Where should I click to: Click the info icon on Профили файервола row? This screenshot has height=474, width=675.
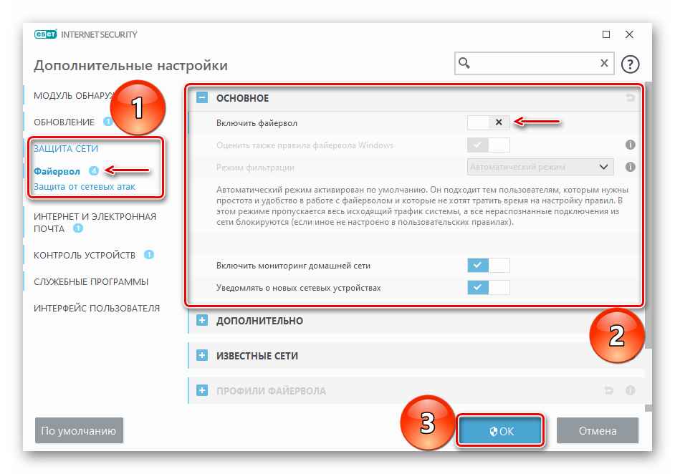click(631, 390)
